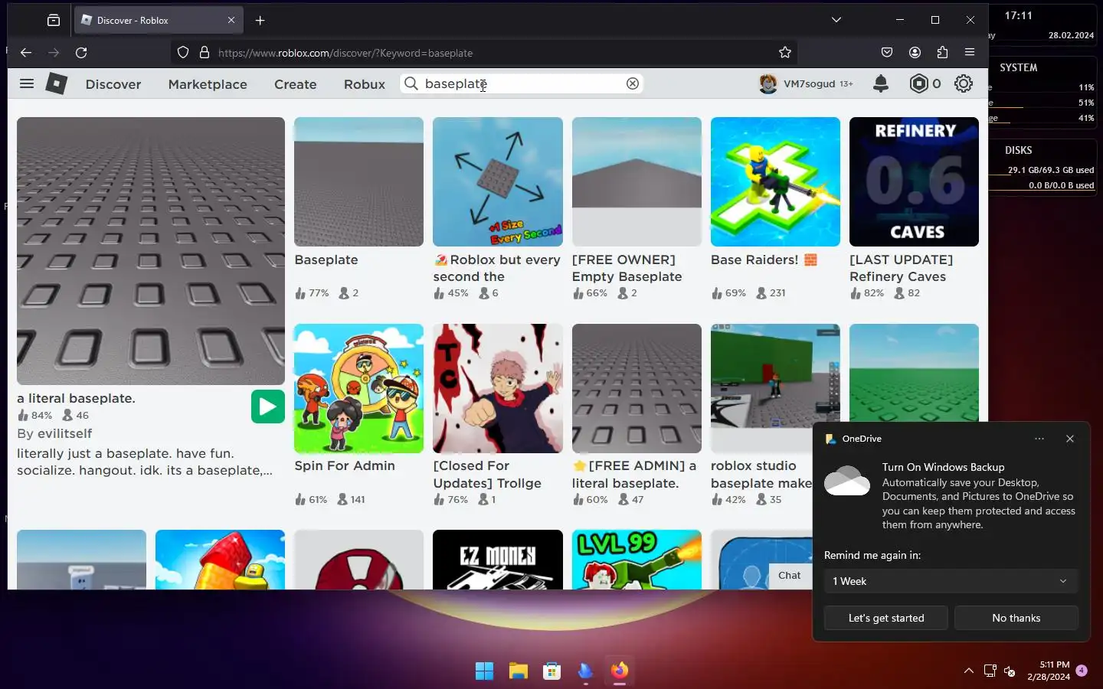Open the Pocket save icon
The image size is (1103, 689).
(x=887, y=52)
